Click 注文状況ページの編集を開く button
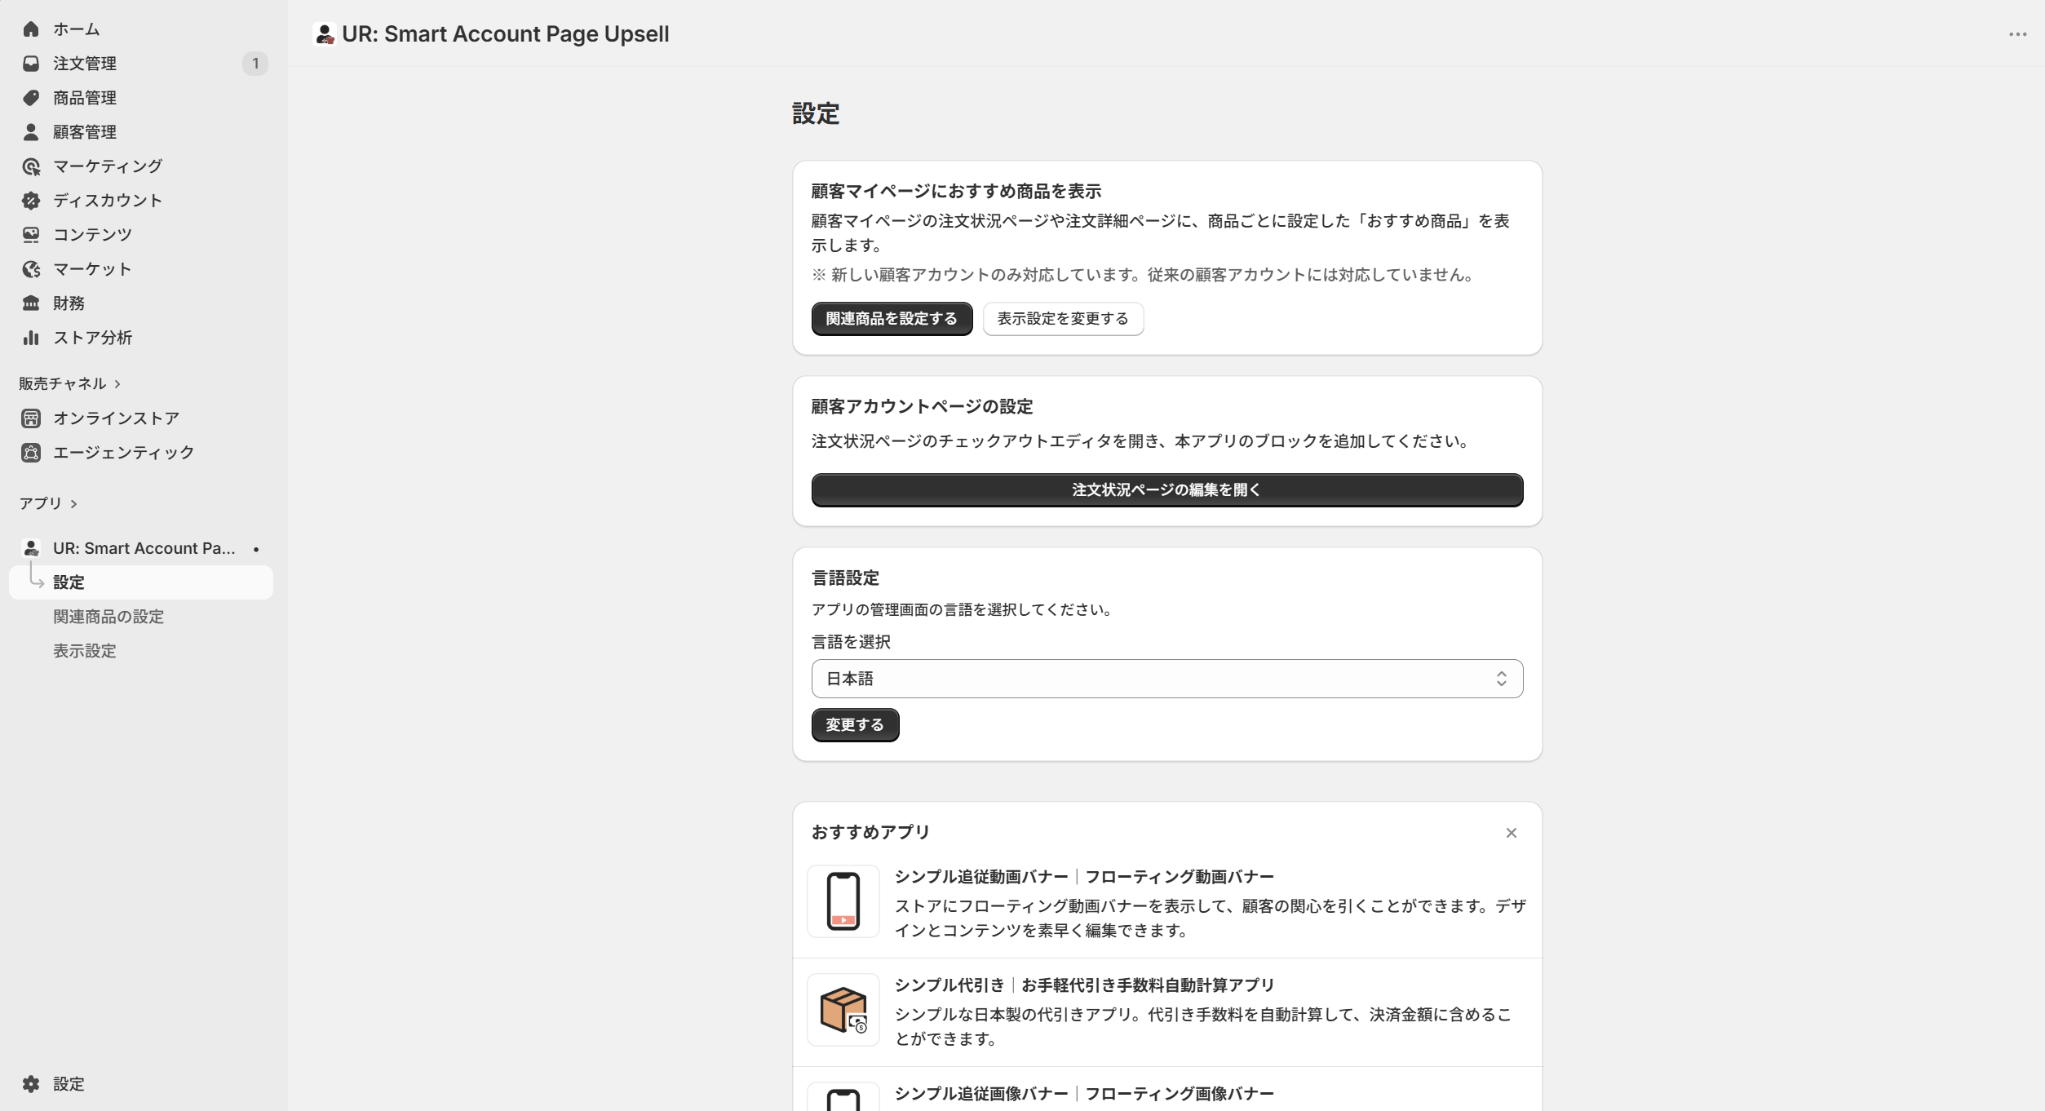Screen dimensions: 2045x1111 click(1166, 490)
